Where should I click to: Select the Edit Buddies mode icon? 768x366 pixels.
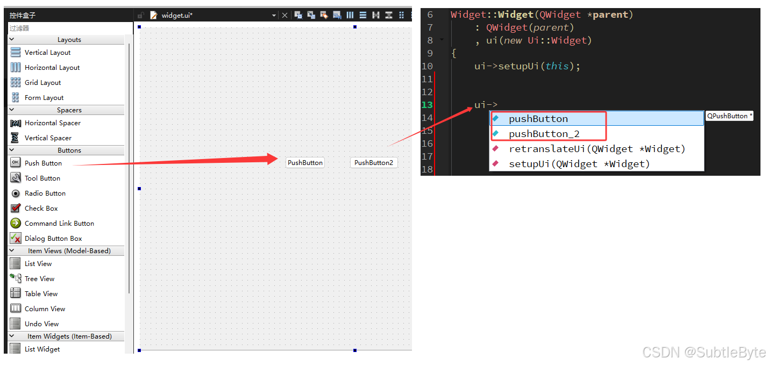[324, 15]
